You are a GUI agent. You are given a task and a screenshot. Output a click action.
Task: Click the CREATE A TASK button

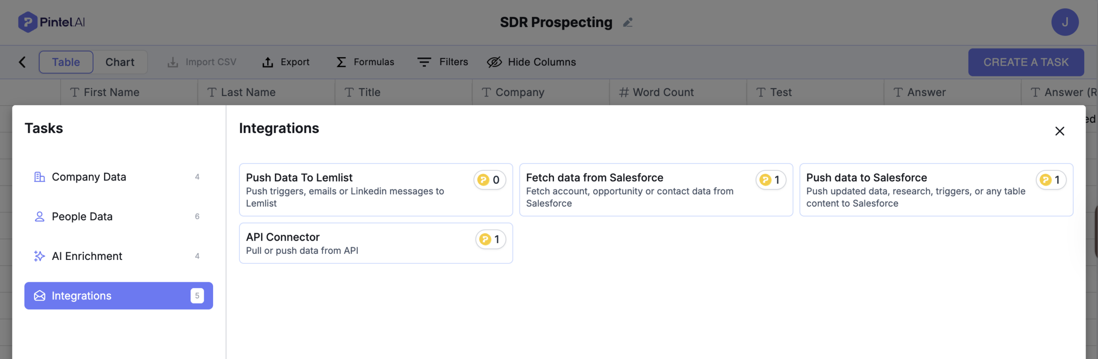tap(1026, 62)
